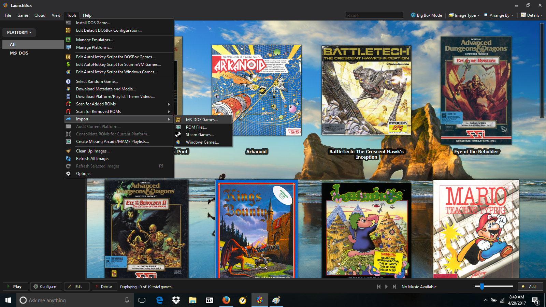Image resolution: width=546 pixels, height=307 pixels.
Task: Click the MS-DOS Games submenu DOSBox icon
Action: pos(178,120)
